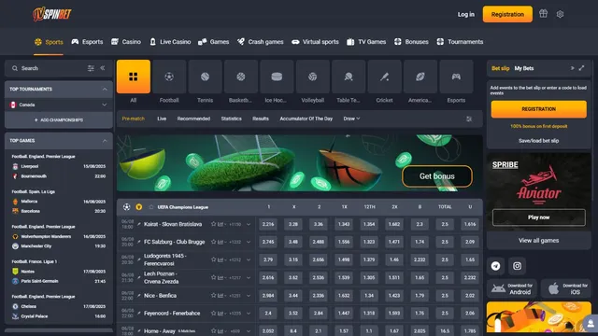Image resolution: width=598 pixels, height=336 pixels.
Task: Select odds 2.216 for Kairat win
Action: (268, 224)
